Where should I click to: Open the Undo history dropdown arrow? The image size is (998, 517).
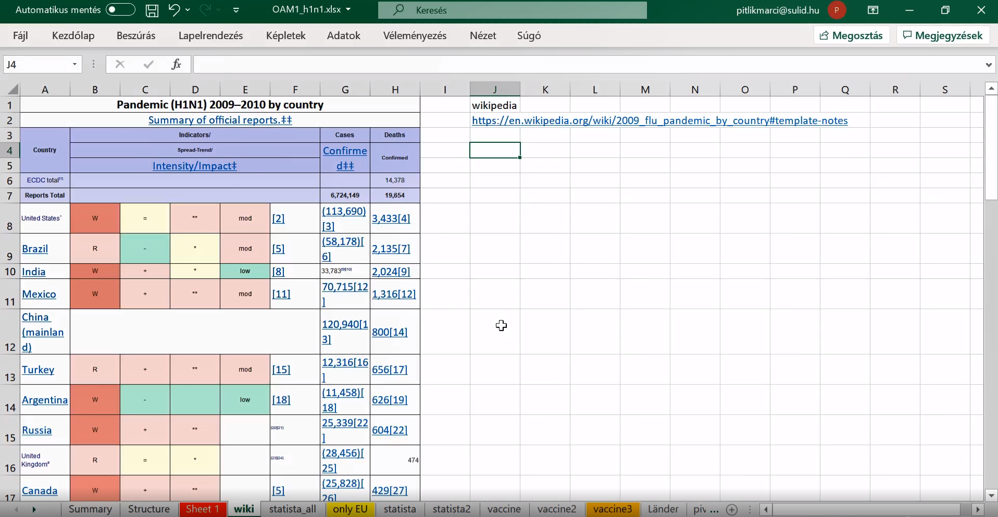(x=188, y=10)
